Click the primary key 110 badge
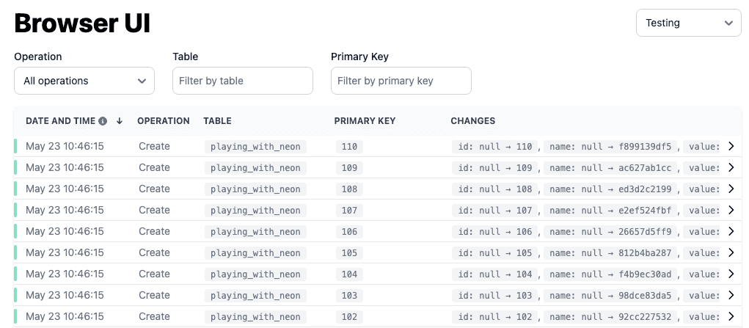This screenshot has width=749, height=328. [x=349, y=147]
